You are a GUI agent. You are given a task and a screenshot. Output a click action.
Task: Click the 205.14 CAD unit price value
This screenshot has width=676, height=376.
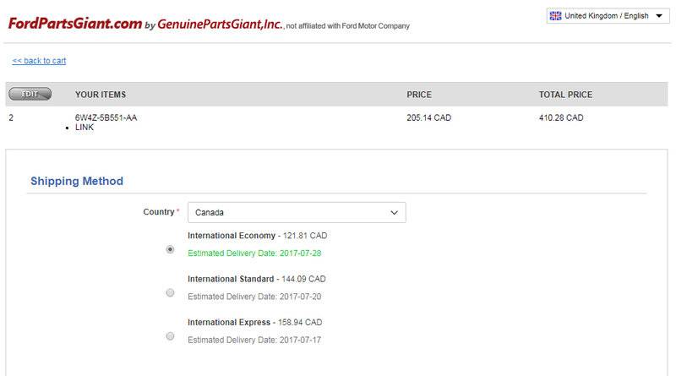428,117
